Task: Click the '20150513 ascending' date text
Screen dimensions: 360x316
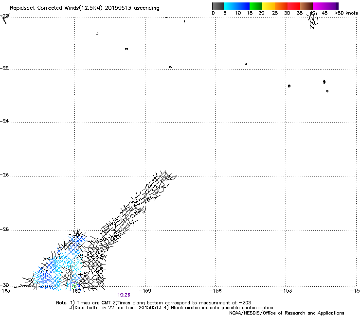Action: [132, 8]
